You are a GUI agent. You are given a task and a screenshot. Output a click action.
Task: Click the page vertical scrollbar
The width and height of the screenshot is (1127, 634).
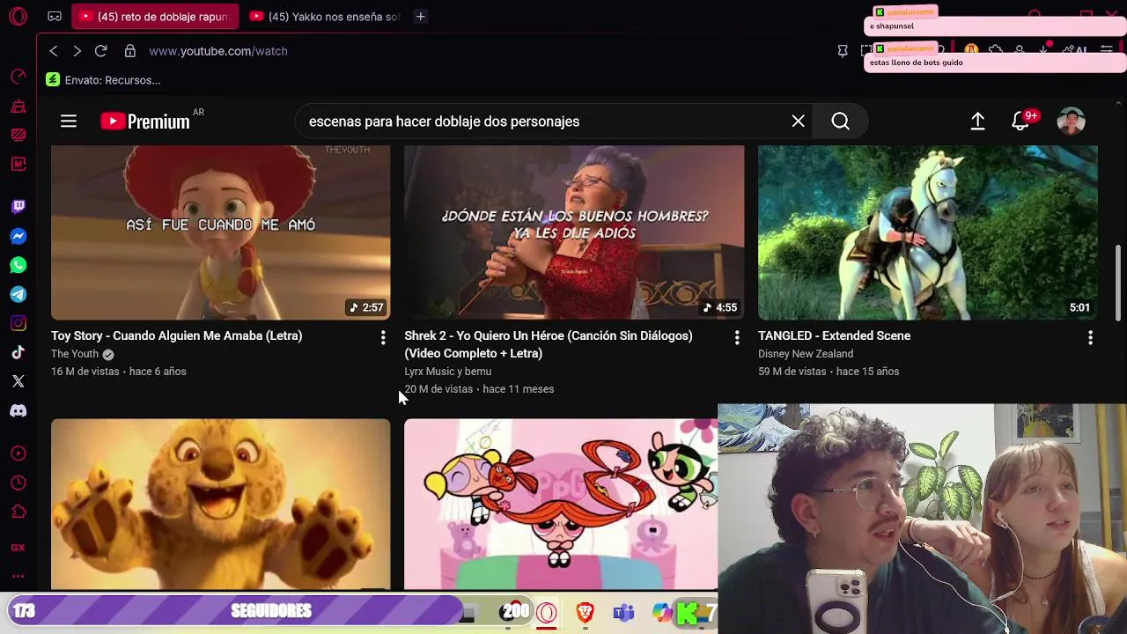pyautogui.click(x=1119, y=282)
